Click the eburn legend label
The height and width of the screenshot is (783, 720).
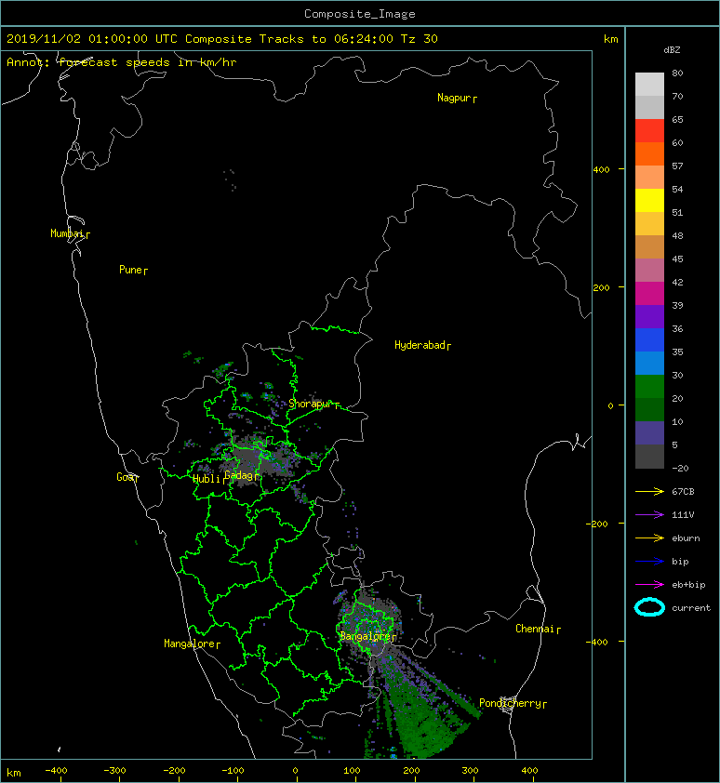pyautogui.click(x=686, y=538)
